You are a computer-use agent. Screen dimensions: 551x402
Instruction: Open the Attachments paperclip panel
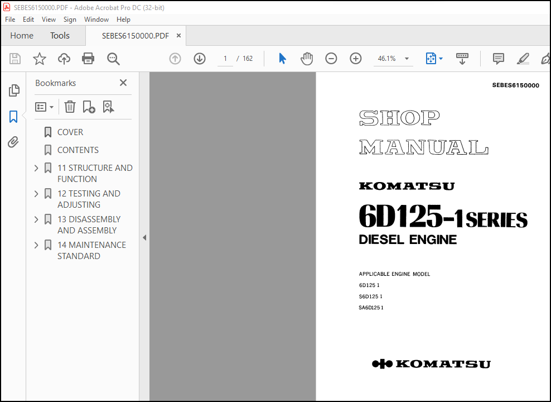click(13, 142)
